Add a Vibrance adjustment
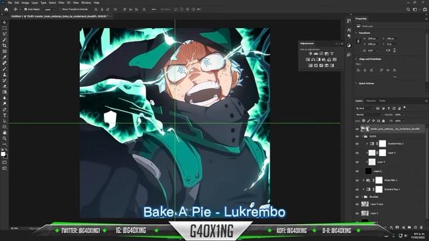429x241 pixels. 332,54
